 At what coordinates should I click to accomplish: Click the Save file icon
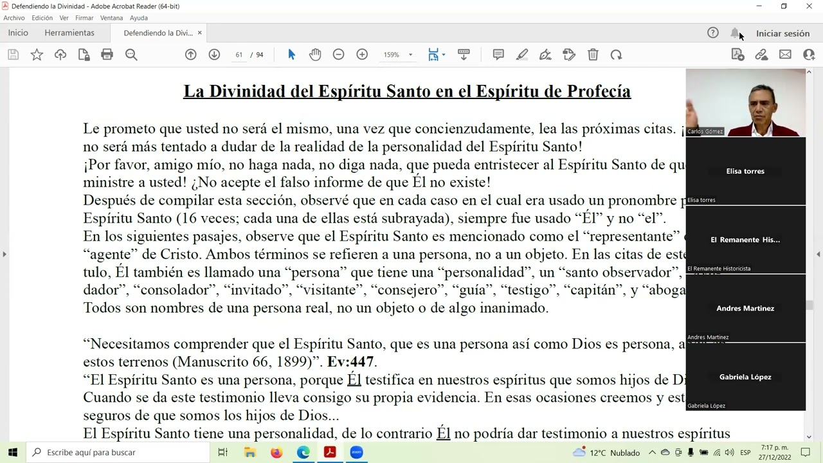click(13, 55)
